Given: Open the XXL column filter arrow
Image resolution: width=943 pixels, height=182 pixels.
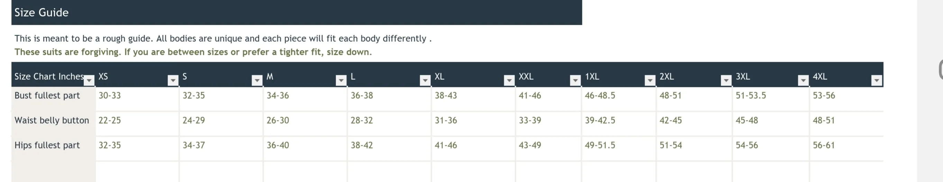Looking at the screenshot, I should 575,80.
